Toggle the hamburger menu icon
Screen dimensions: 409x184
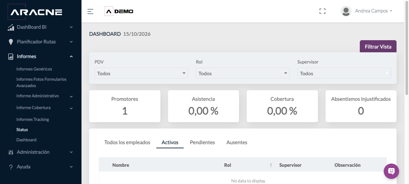point(90,11)
